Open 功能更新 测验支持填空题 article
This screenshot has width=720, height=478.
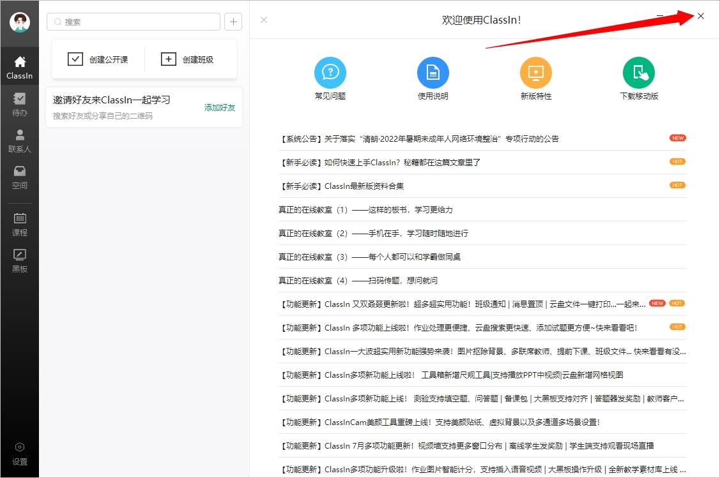point(482,399)
